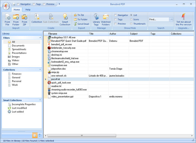The width and height of the screenshot is (196, 143).
Task: Select the jobposition.doc file row
Action: pos(119,69)
